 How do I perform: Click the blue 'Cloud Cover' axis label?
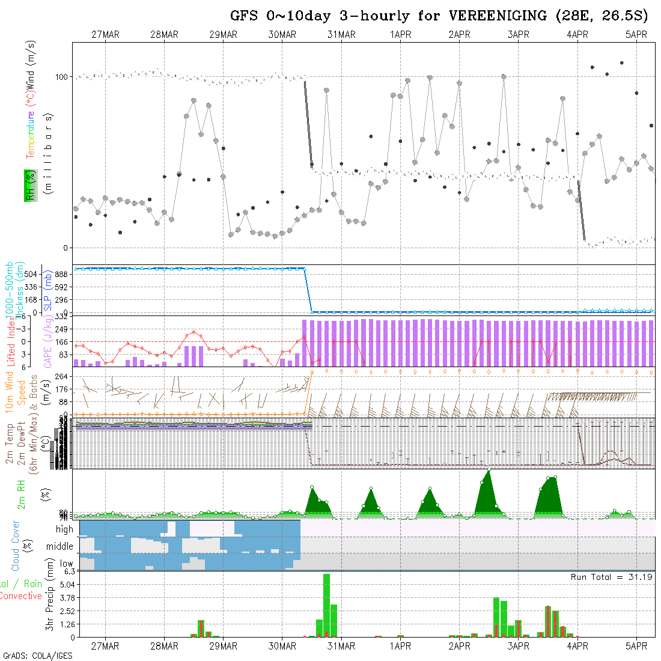[16, 546]
